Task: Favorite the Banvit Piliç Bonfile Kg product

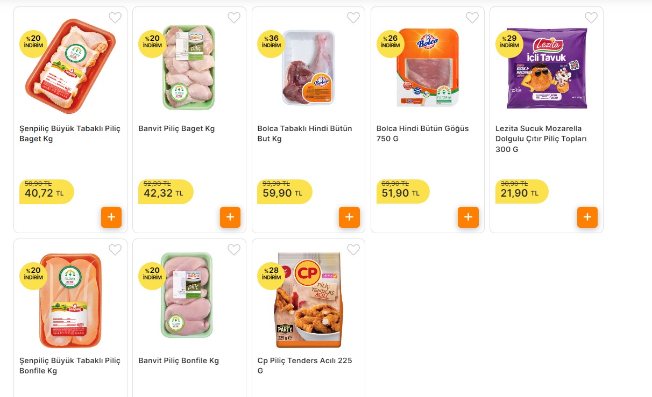Action: point(234,250)
